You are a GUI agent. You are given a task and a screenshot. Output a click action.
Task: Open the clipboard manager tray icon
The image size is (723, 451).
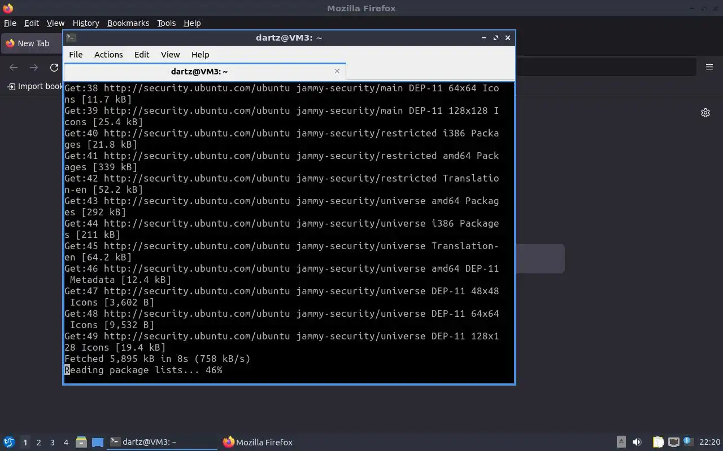pyautogui.click(x=658, y=442)
